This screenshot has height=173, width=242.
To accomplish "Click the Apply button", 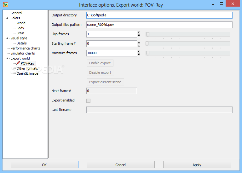I will (x=197, y=165).
